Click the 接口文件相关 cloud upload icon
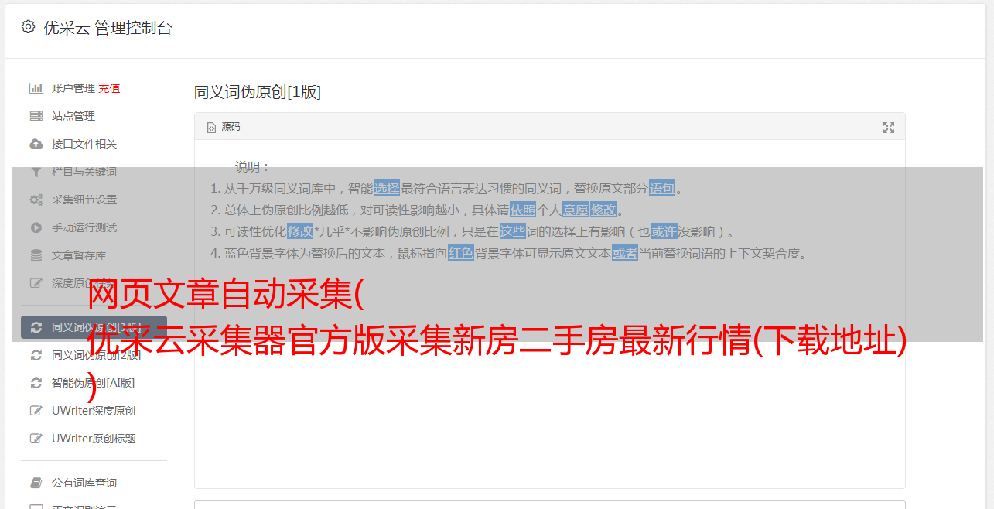The width and height of the screenshot is (994, 509). [36, 144]
